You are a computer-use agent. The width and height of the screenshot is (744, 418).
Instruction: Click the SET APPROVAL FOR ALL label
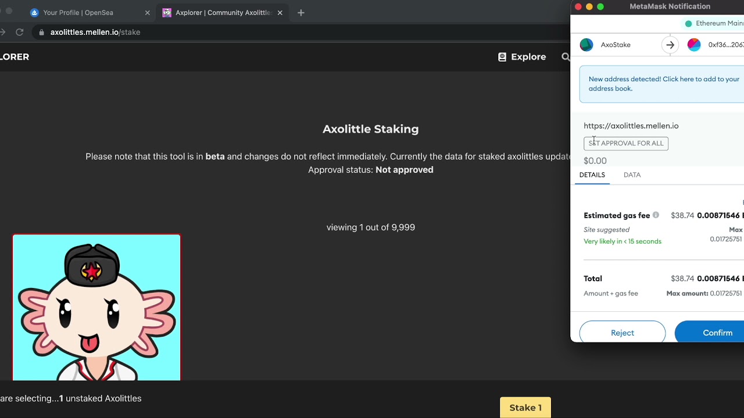[x=626, y=143]
